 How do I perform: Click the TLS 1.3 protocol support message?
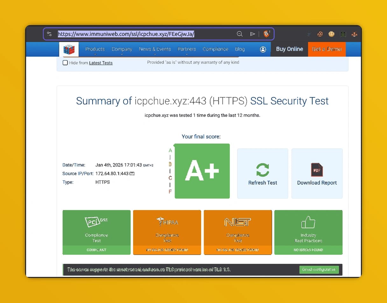[149, 270]
